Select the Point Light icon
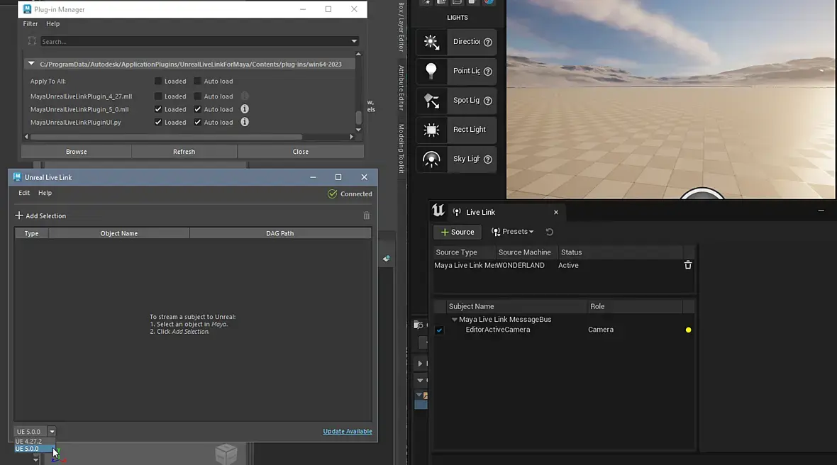837x465 pixels. tap(431, 71)
